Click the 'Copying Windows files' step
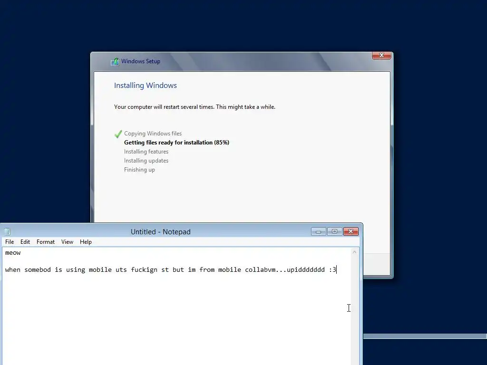 [153, 134]
